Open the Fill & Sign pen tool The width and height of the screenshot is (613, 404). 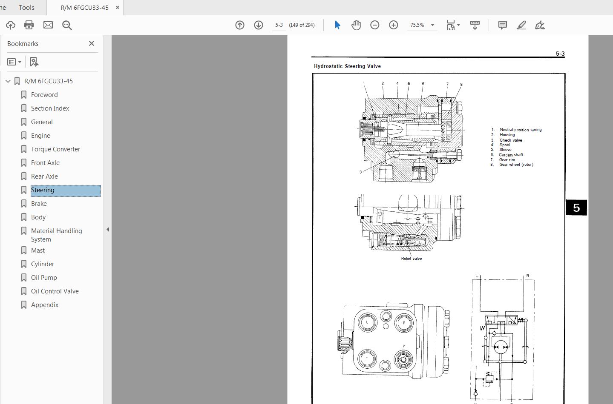(x=540, y=25)
